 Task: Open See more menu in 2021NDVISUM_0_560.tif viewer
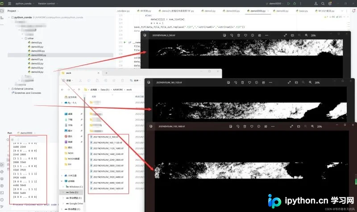(266, 35)
